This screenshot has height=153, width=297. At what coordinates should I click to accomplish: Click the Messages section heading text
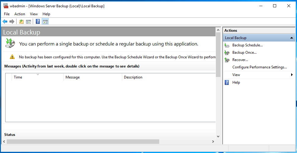click(x=72, y=66)
